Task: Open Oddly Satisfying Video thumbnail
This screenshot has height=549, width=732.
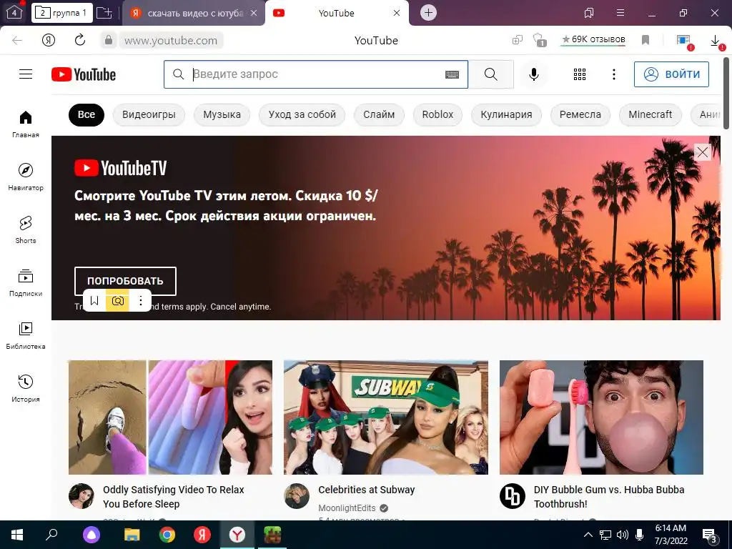Action: coord(170,417)
